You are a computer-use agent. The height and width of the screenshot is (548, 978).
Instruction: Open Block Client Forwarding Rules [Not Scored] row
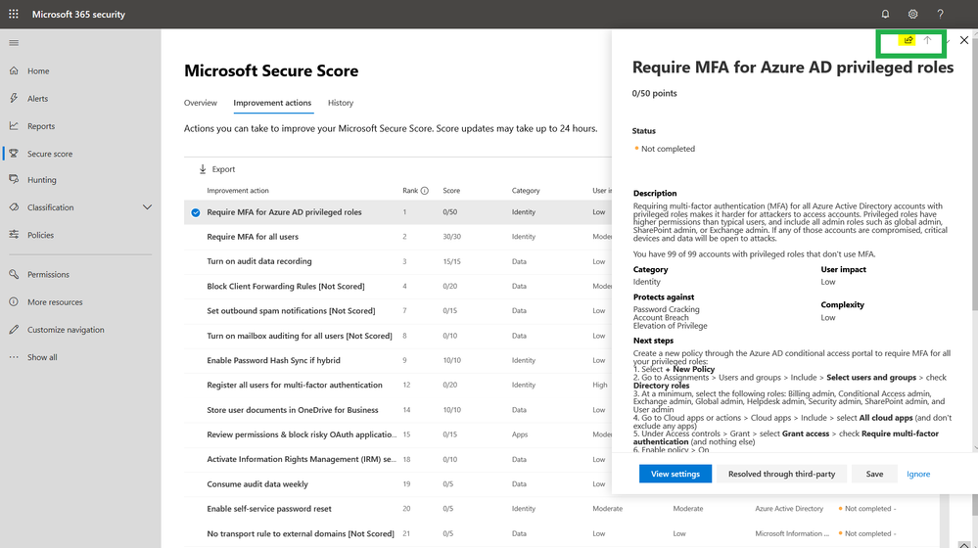coord(397,286)
